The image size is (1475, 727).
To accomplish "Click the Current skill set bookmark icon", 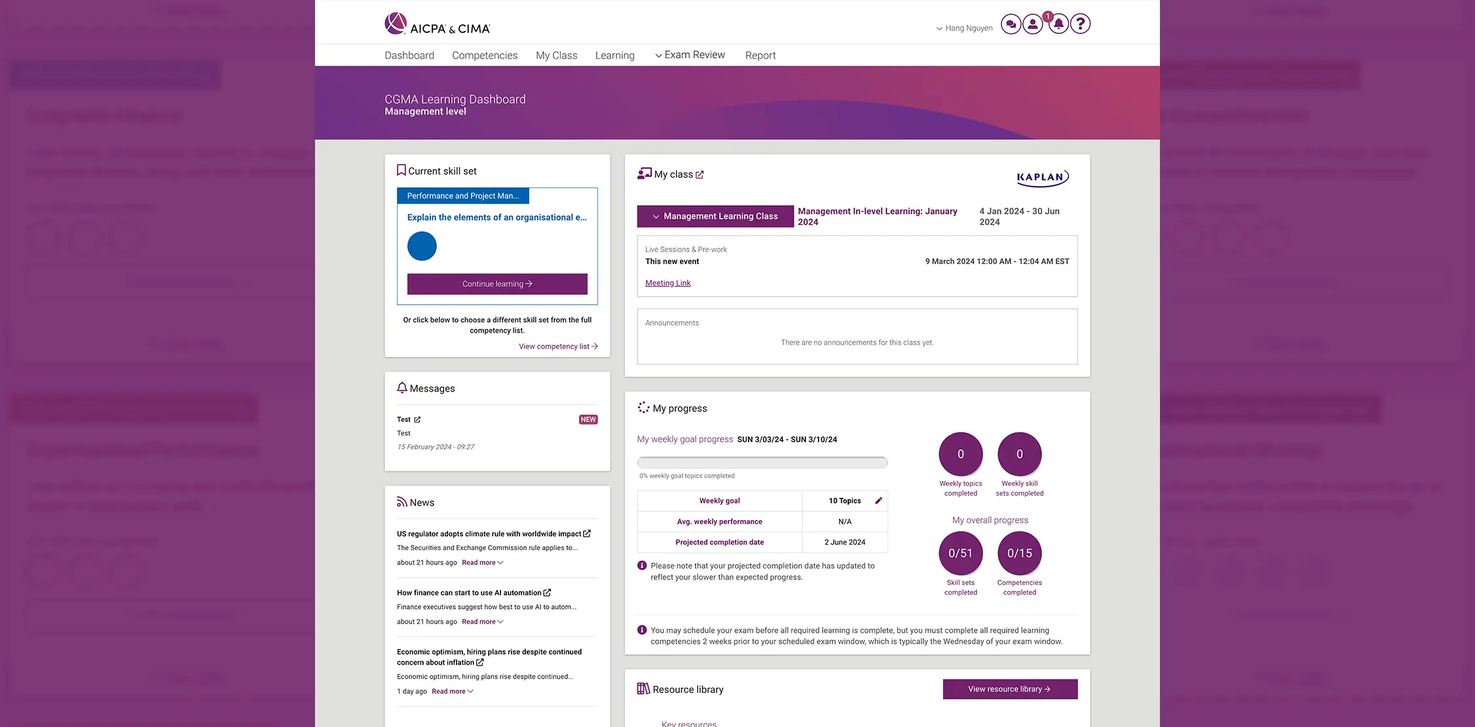I will pyautogui.click(x=401, y=170).
